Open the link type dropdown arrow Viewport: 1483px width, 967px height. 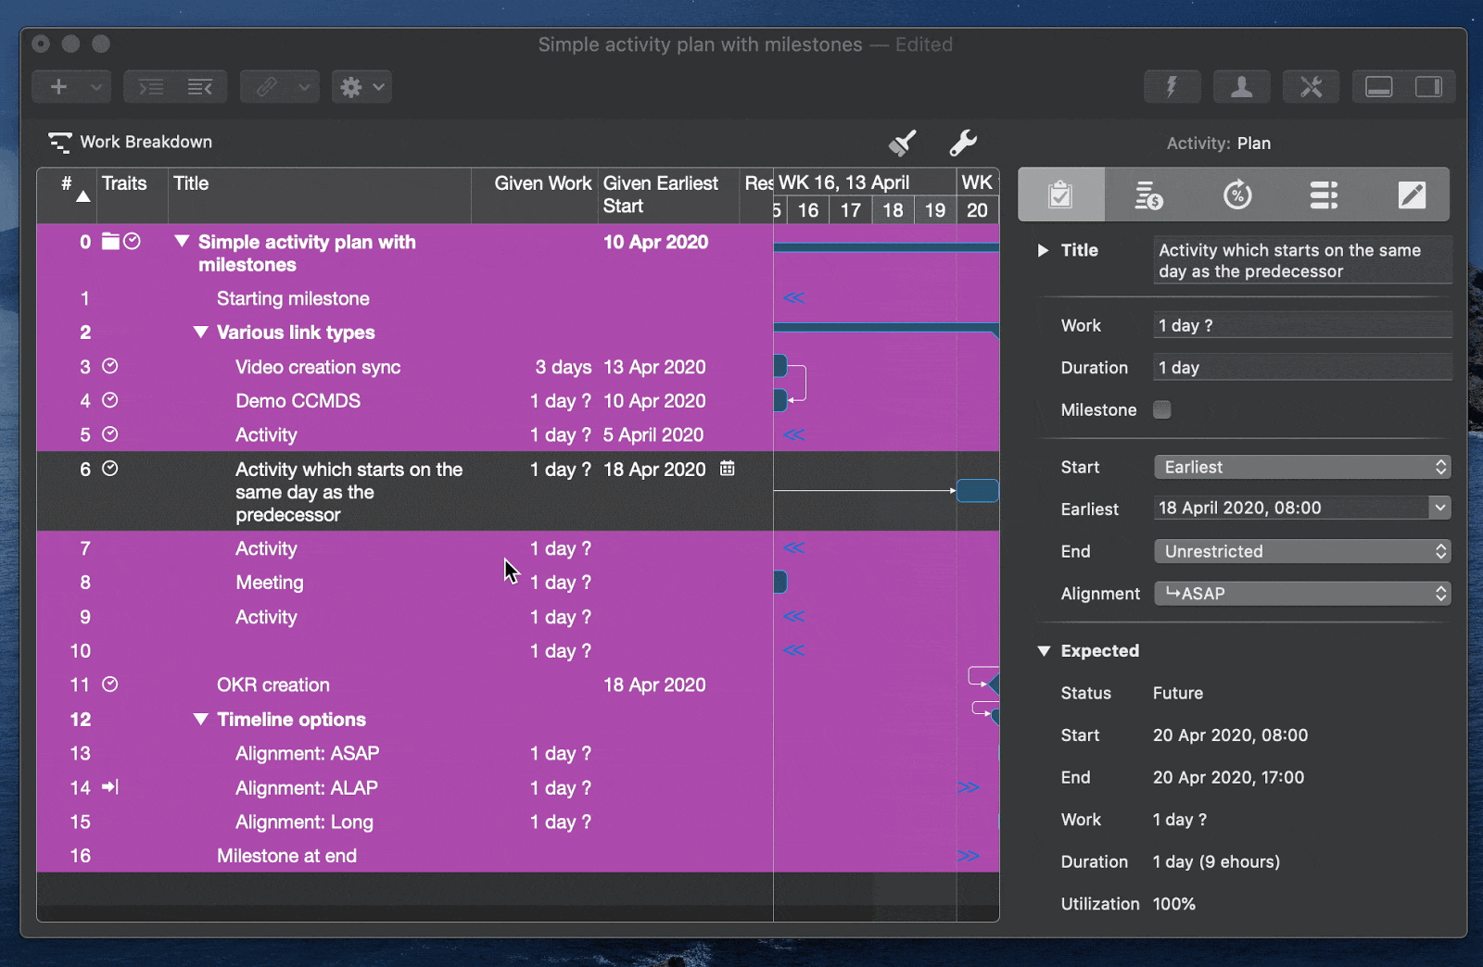tap(304, 87)
